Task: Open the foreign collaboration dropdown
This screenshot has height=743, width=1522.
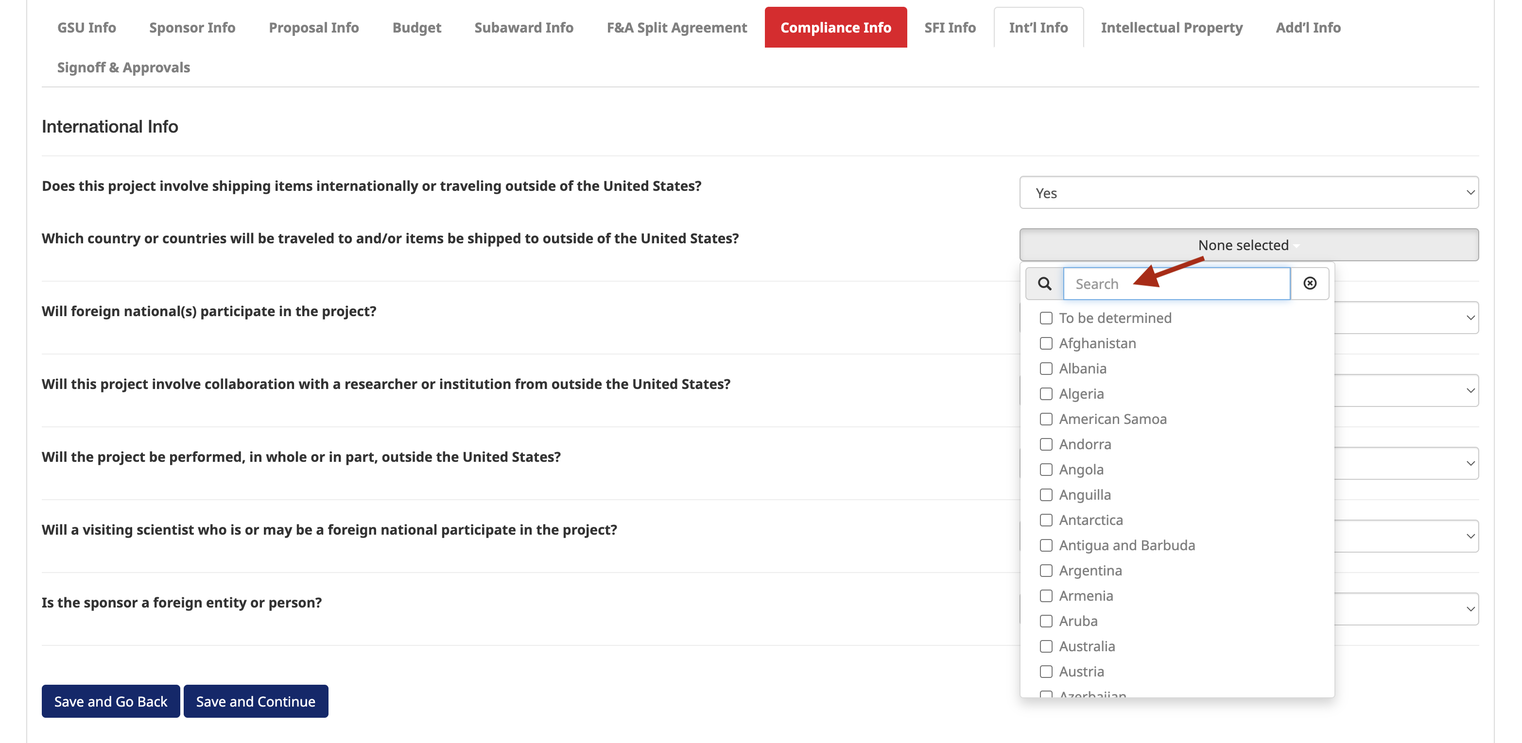Action: point(1406,390)
